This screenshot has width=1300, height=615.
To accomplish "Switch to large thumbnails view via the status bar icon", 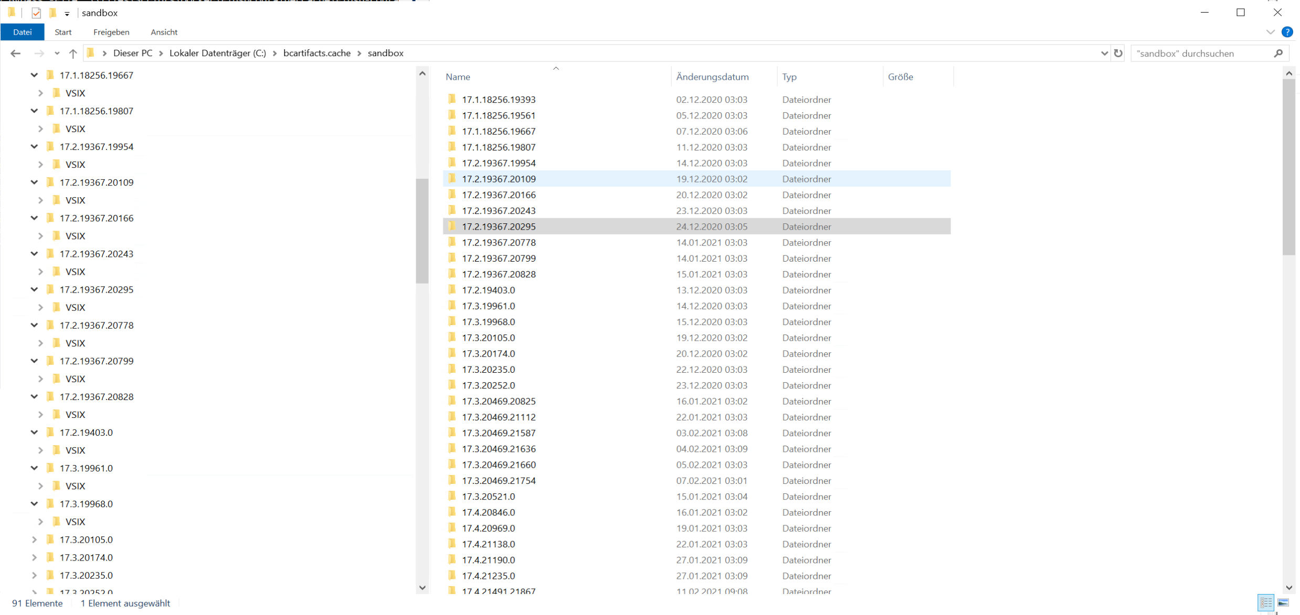I will [1283, 603].
